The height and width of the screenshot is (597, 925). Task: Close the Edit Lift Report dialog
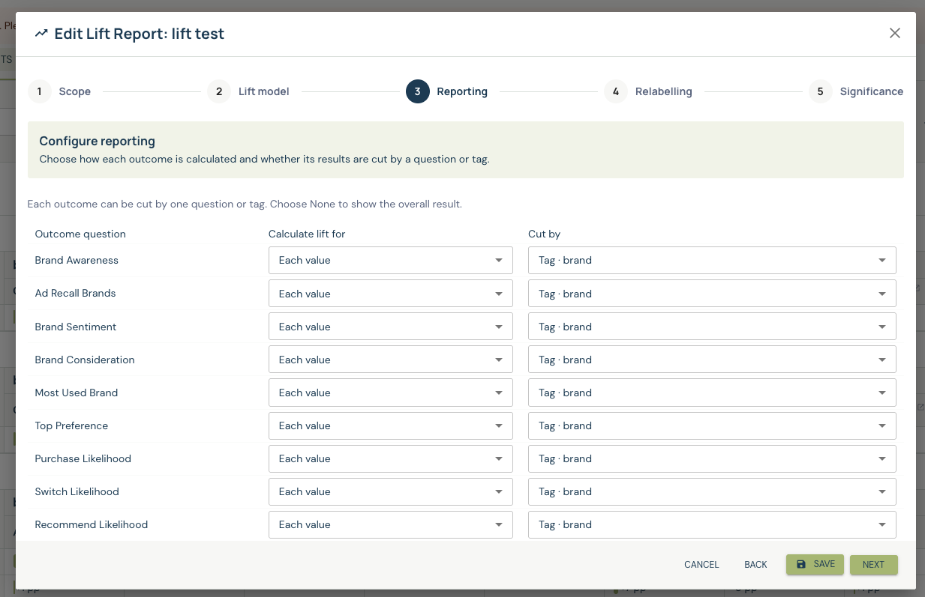coord(894,33)
